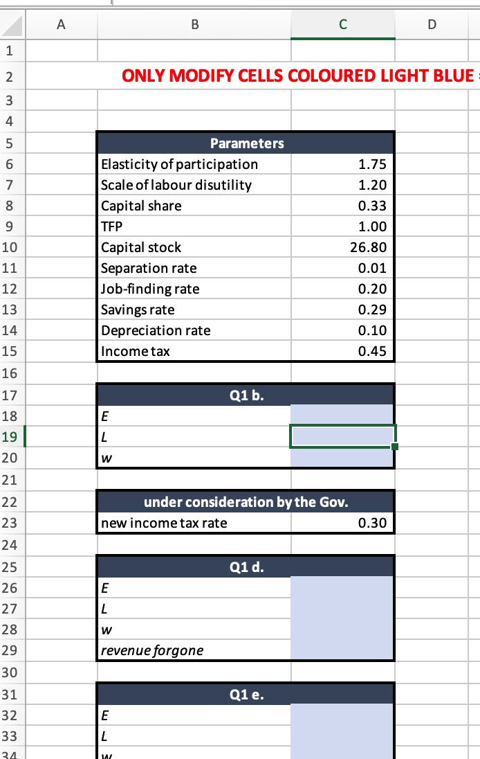Click the Parameters table header
The image size is (480, 759).
pyautogui.click(x=246, y=143)
